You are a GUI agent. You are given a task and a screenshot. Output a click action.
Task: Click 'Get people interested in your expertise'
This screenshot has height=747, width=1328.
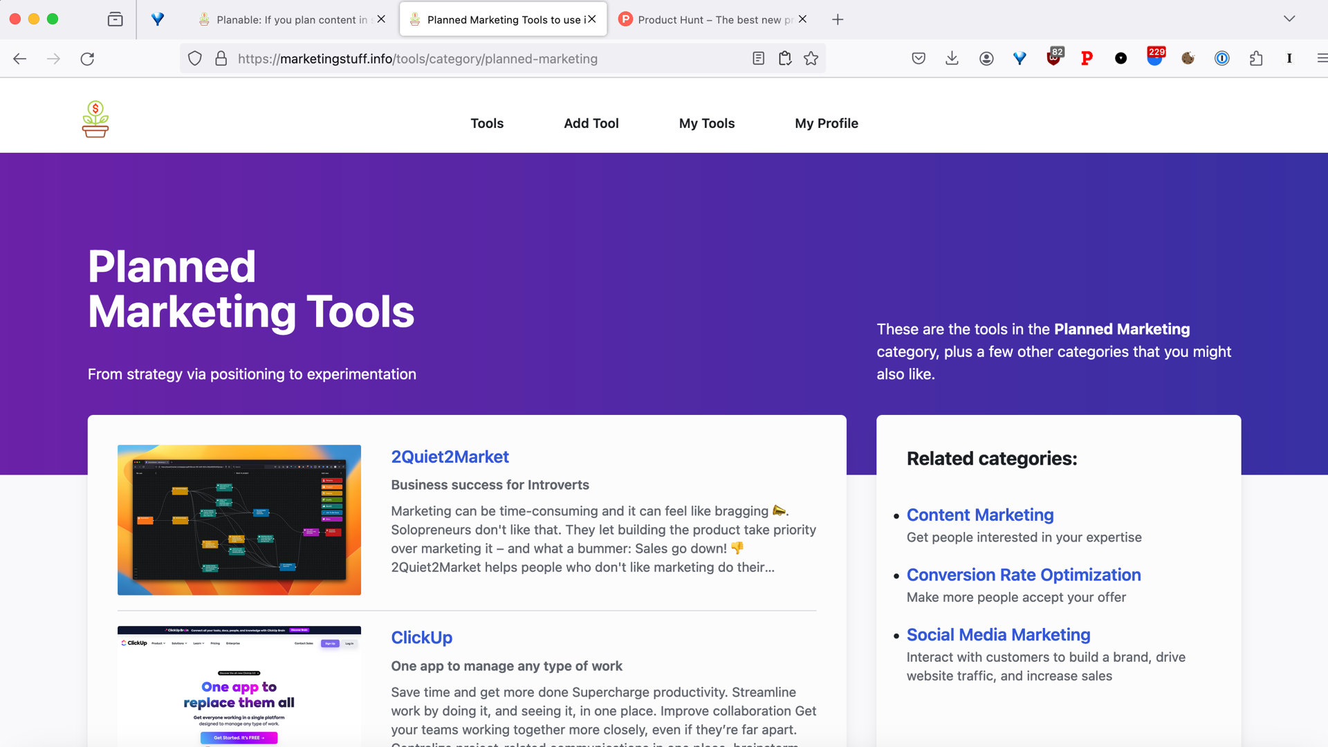click(1024, 537)
